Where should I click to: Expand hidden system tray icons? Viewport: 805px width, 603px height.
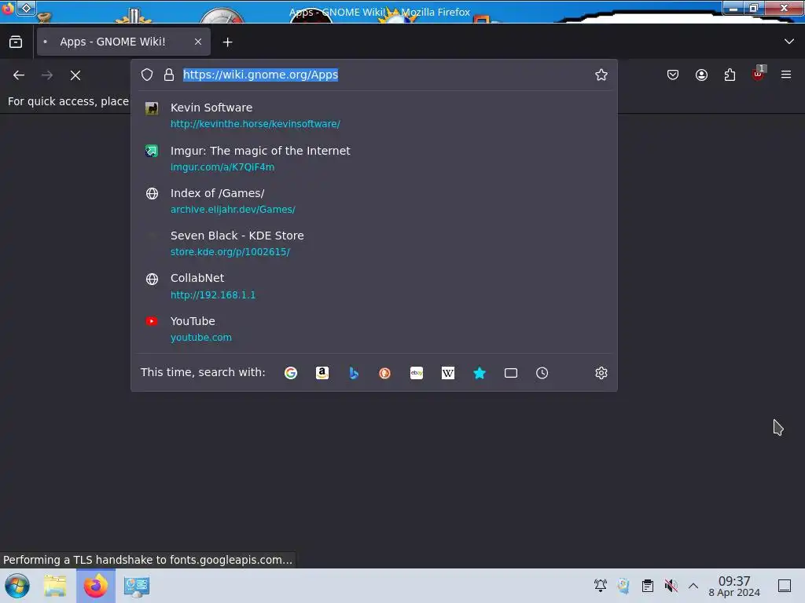693,586
